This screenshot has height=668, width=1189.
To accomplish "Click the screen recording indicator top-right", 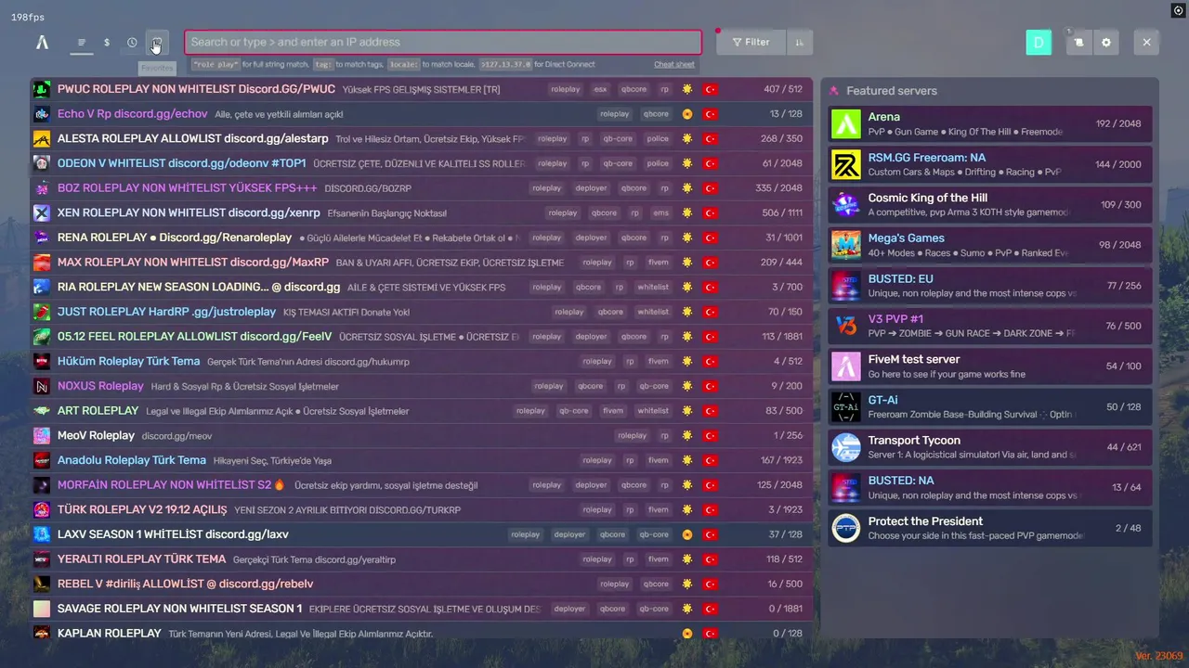I will tap(1178, 10).
